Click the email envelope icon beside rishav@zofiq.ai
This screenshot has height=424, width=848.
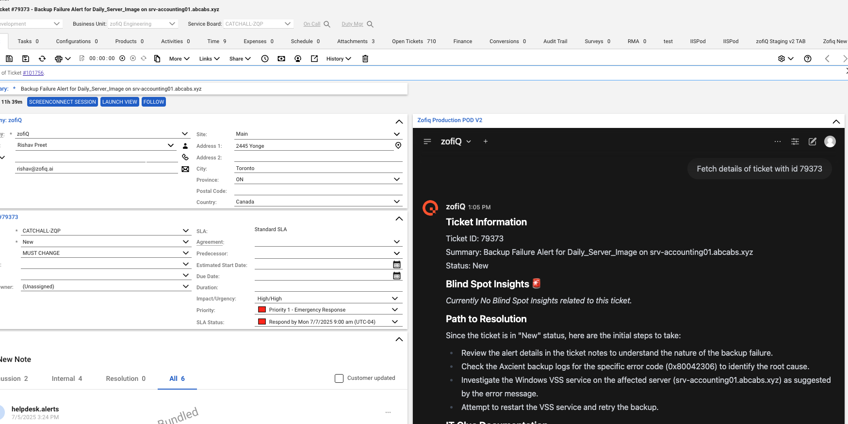[185, 169]
